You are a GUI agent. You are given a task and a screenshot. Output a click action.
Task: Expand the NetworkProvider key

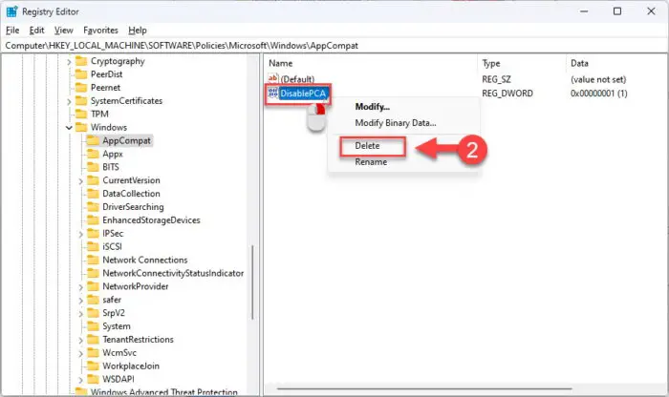coord(81,287)
